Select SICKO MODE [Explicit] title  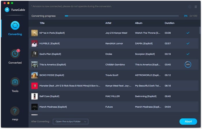52,75
